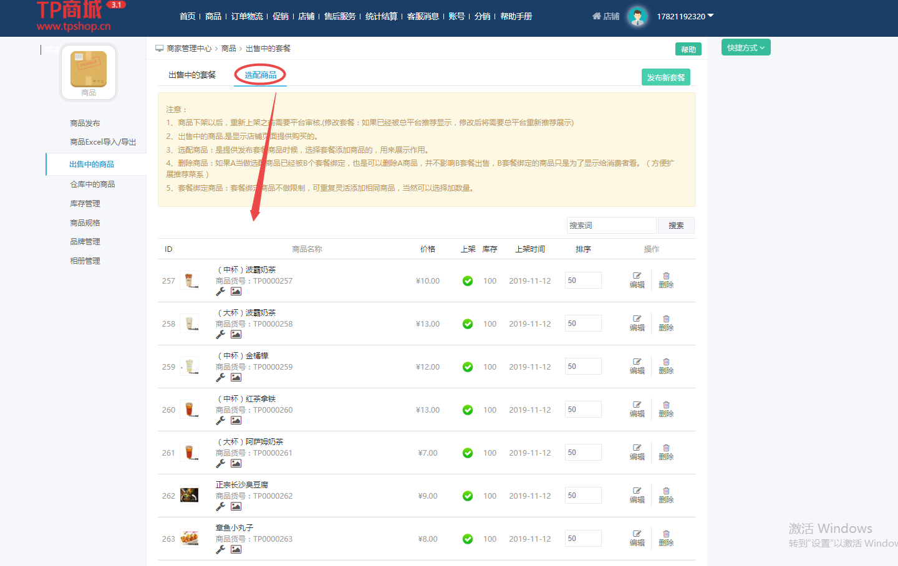Open spec settings via wrench icon for product 257
Viewport: 898px width, 566px height.
pos(220,291)
